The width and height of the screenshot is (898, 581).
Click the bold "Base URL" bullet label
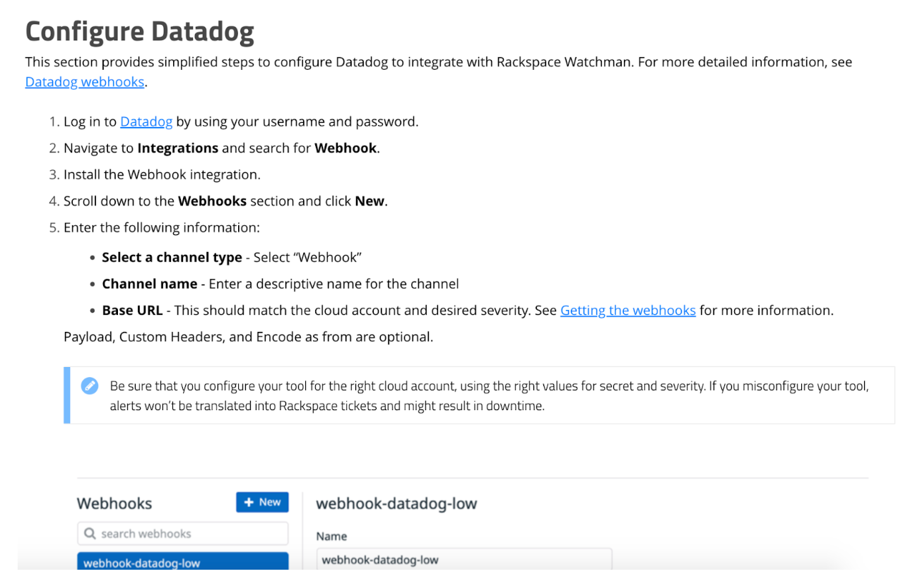point(132,311)
